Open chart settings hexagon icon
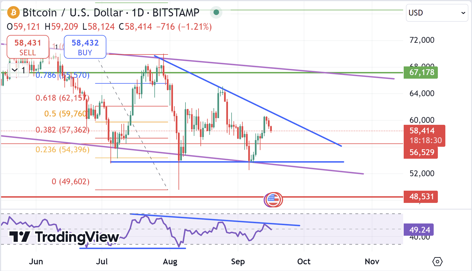 [437, 262]
